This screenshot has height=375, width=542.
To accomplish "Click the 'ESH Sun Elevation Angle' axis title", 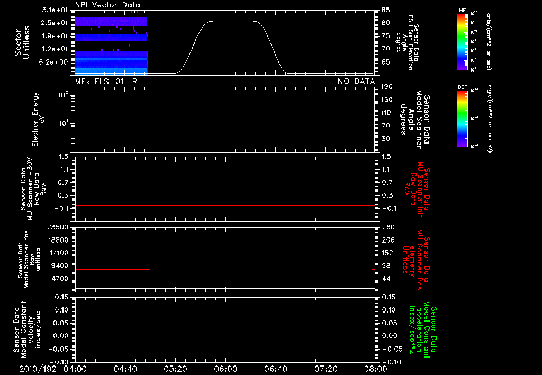I will point(407,42).
